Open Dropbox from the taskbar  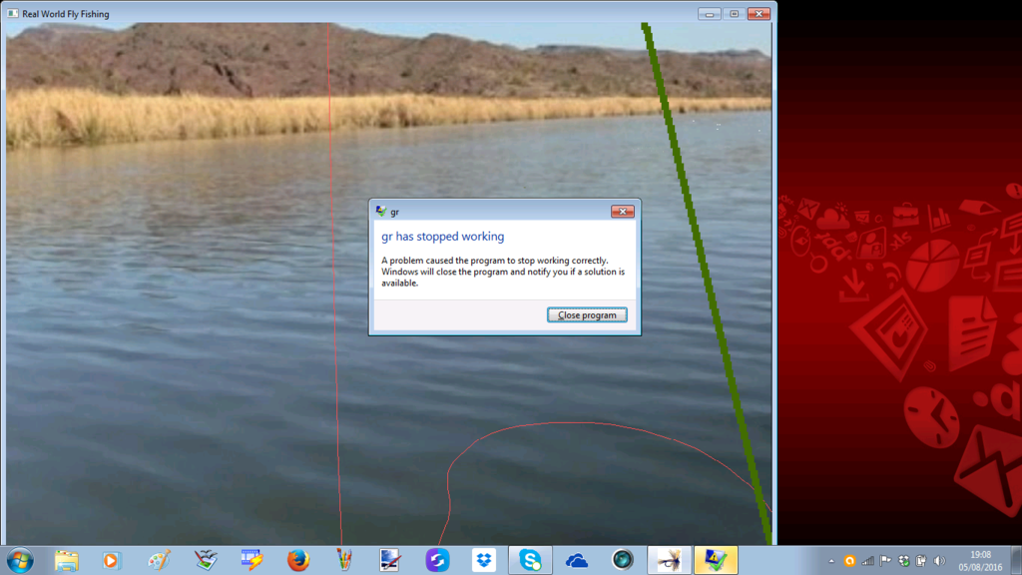[484, 560]
